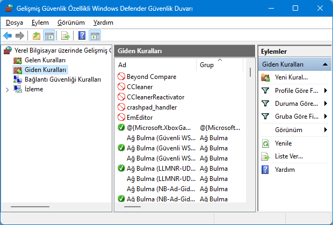This screenshot has height=225, width=333.
Task: Click the firewall app icon in title bar
Action: pos(9,8)
